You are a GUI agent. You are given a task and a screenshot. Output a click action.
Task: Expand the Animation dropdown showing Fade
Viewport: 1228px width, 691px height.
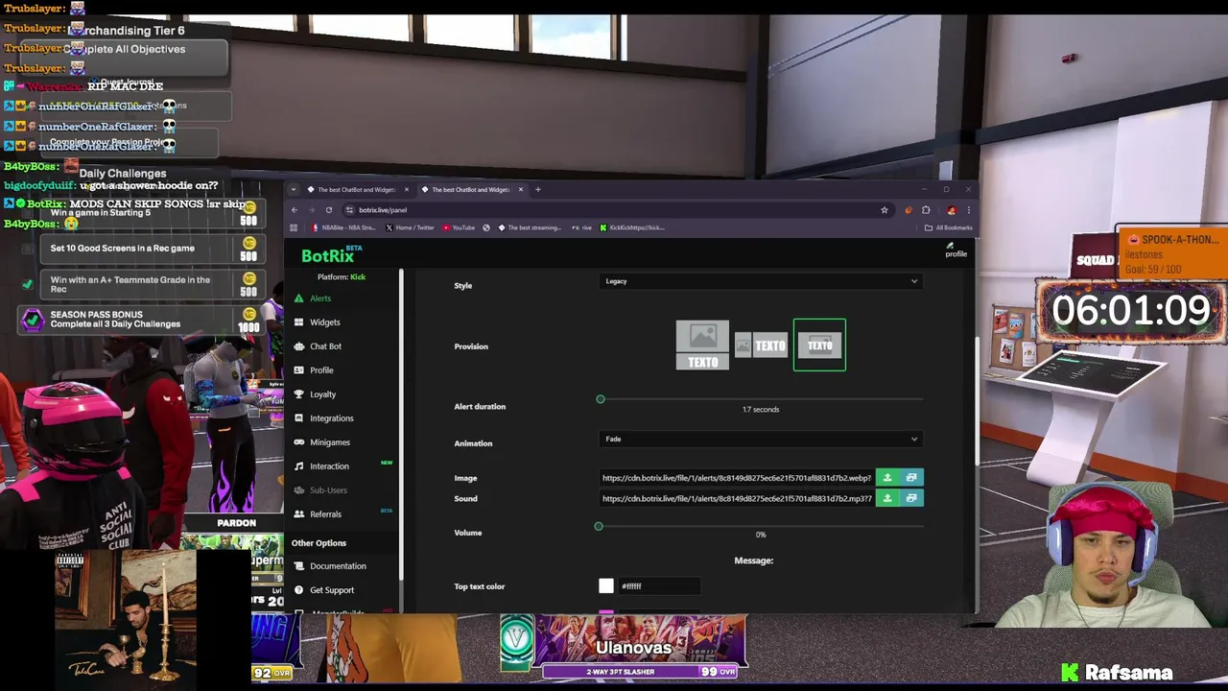(761, 440)
